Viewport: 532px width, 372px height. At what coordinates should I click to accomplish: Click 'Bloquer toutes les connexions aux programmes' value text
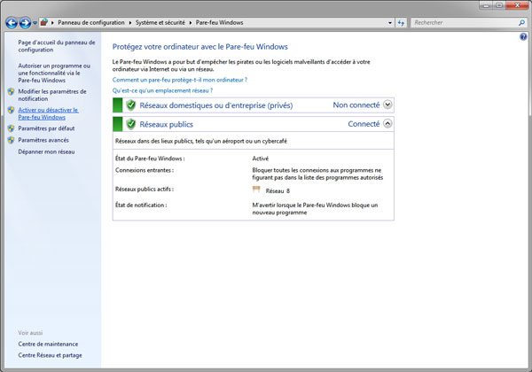317,174
